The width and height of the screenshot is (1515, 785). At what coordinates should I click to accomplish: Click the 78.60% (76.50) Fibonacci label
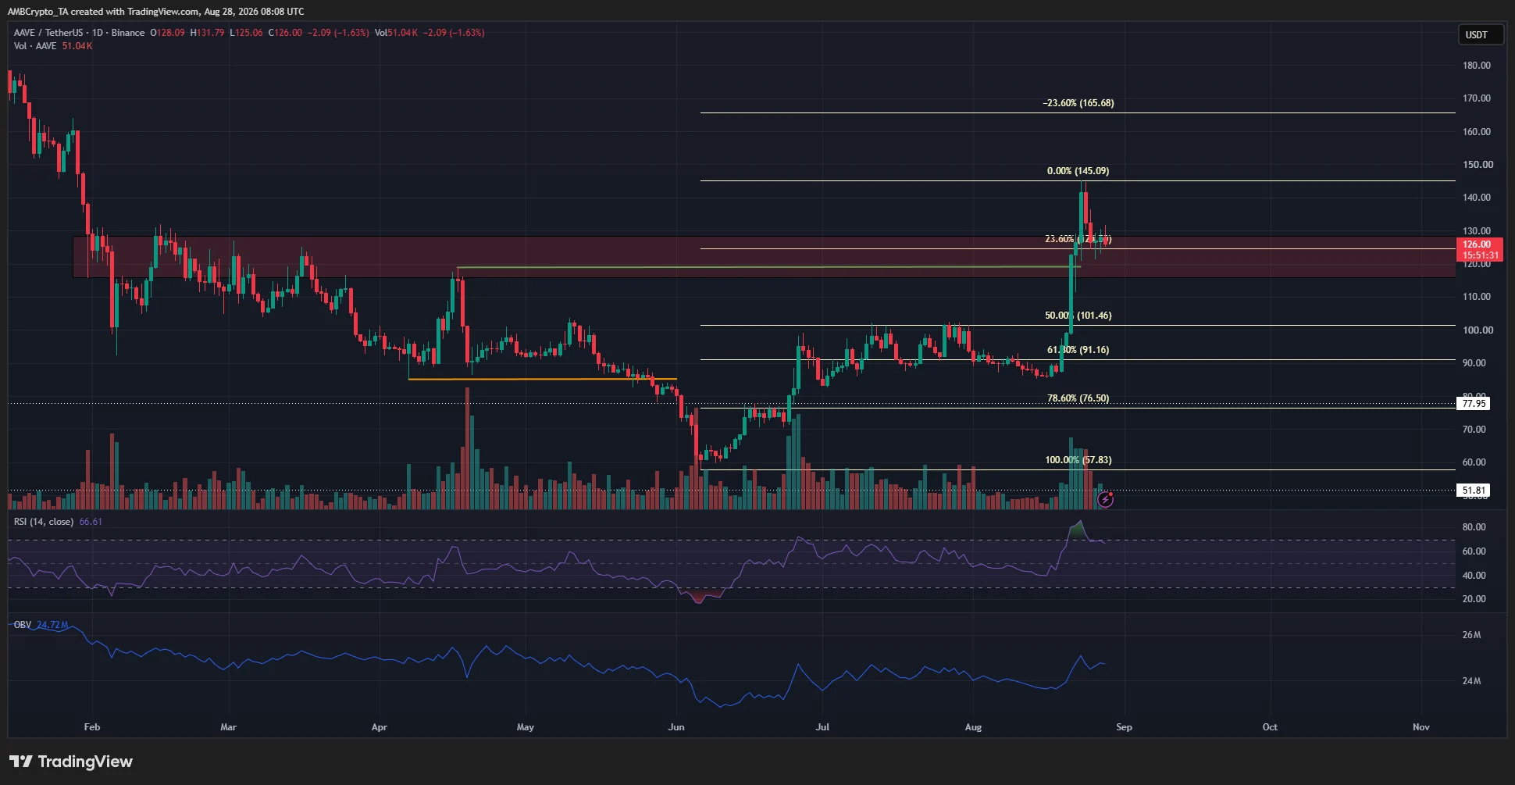point(1078,398)
